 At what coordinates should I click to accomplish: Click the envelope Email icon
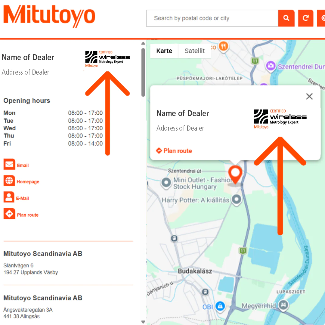coord(9,165)
